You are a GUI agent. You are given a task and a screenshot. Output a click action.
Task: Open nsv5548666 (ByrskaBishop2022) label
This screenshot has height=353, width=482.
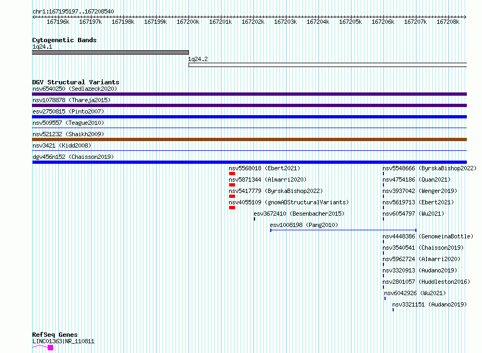(x=429, y=168)
